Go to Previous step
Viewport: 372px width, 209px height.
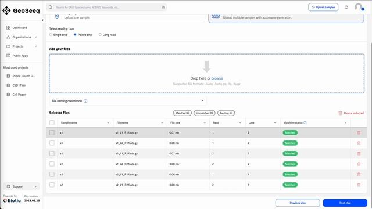(x=298, y=203)
